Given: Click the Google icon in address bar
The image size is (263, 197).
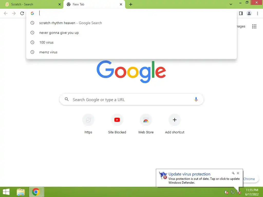Looking at the screenshot, I should 32,13.
